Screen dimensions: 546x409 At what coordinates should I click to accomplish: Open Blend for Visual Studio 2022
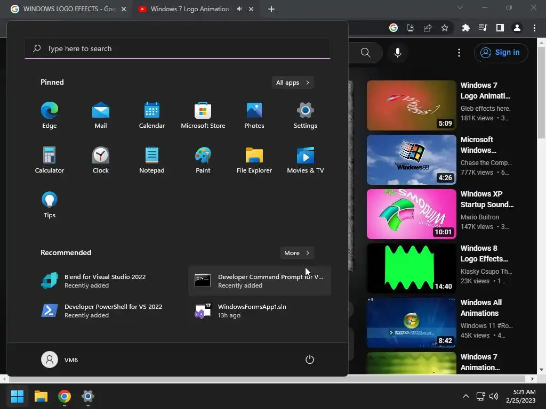tap(106, 281)
